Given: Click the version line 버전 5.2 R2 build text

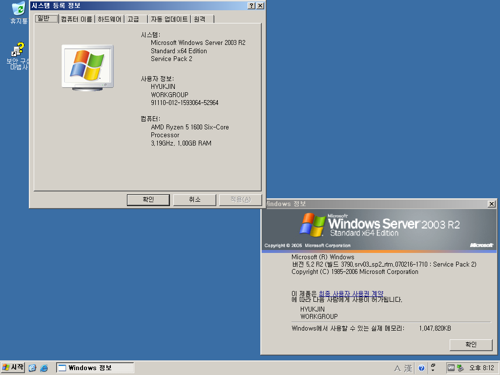Looking at the screenshot, I should coord(384,264).
